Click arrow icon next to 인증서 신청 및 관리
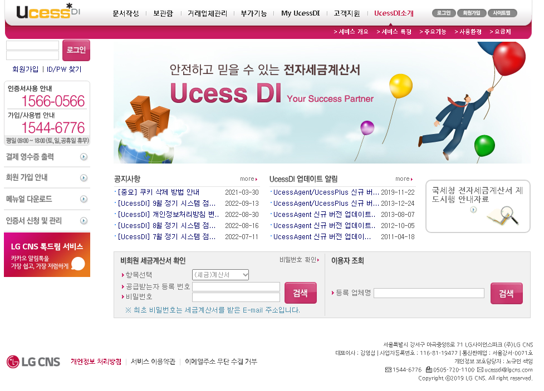The height and width of the screenshot is (391, 544). tap(84, 221)
